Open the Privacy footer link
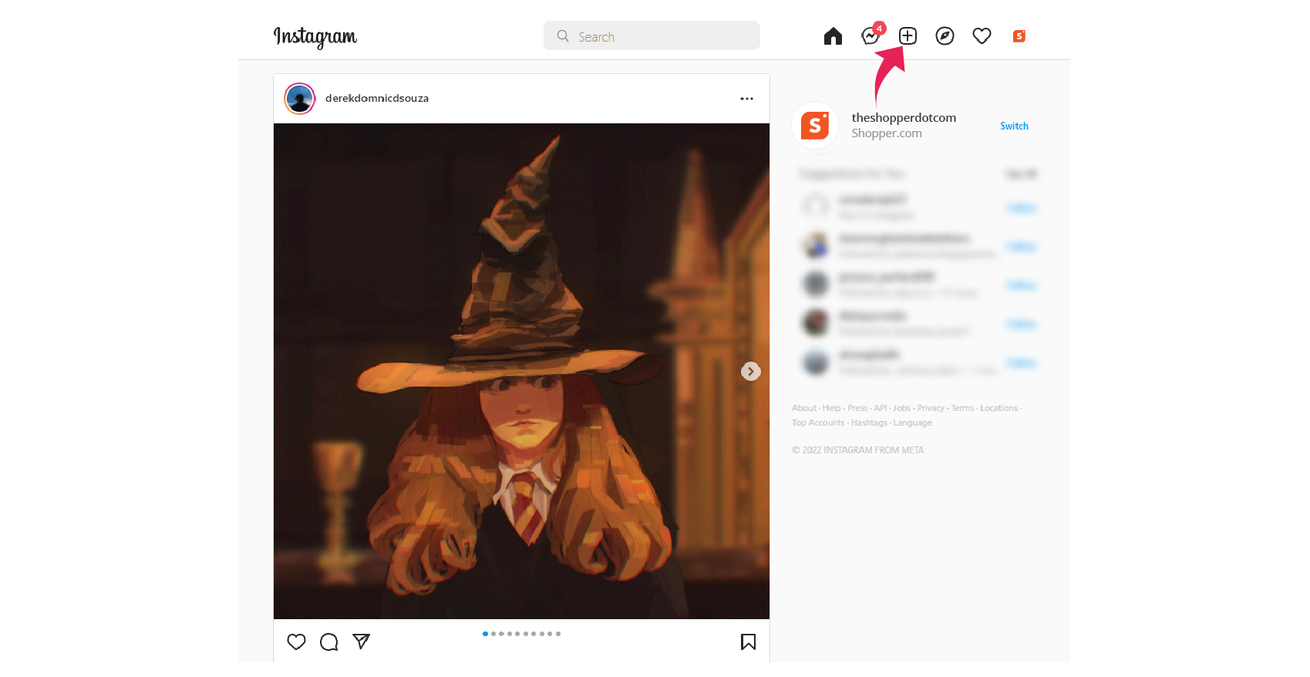The width and height of the screenshot is (1310, 677). click(931, 408)
